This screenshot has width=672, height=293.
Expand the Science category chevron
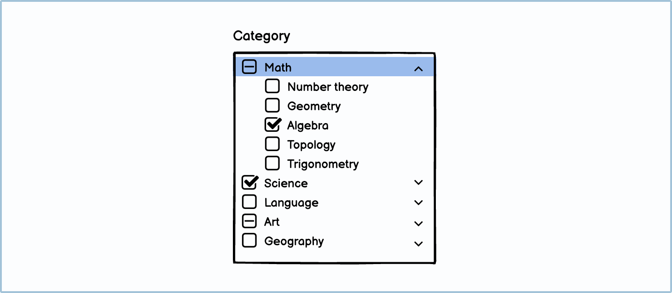418,182
